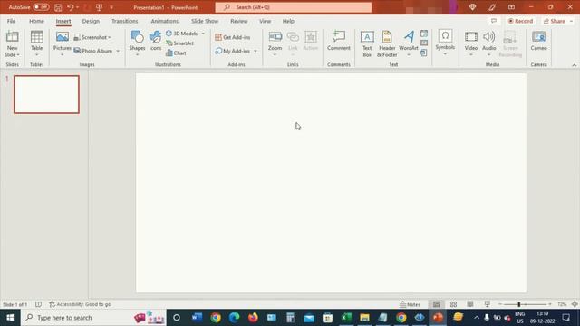
Task: Fit slide to current window
Action: [x=575, y=304]
